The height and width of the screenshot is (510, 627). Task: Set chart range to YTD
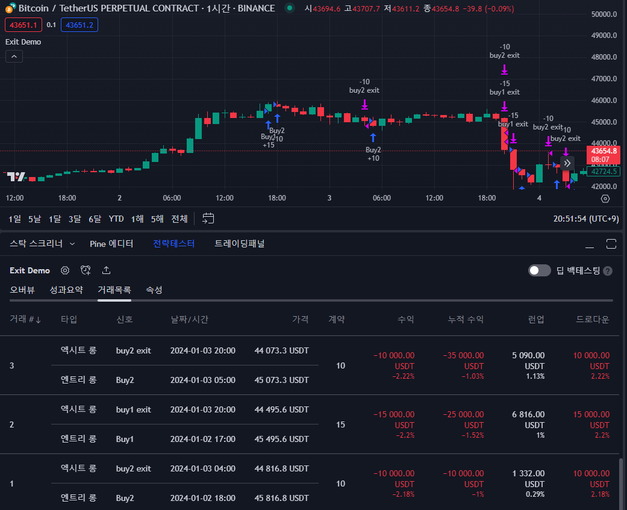116,219
